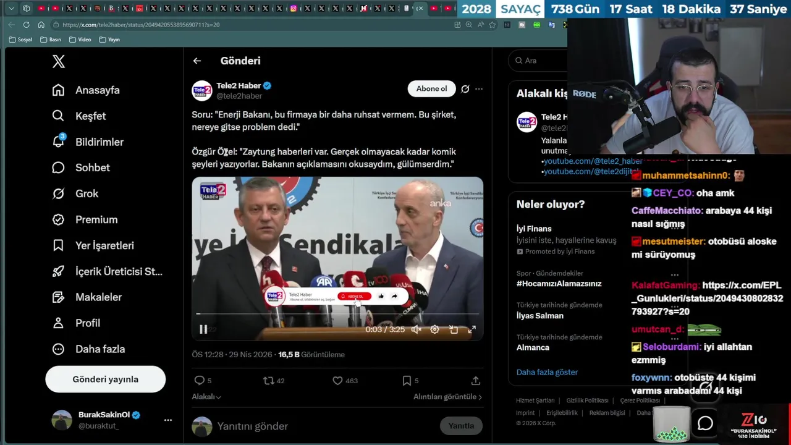Click picture-in-picture video icon

point(454,329)
